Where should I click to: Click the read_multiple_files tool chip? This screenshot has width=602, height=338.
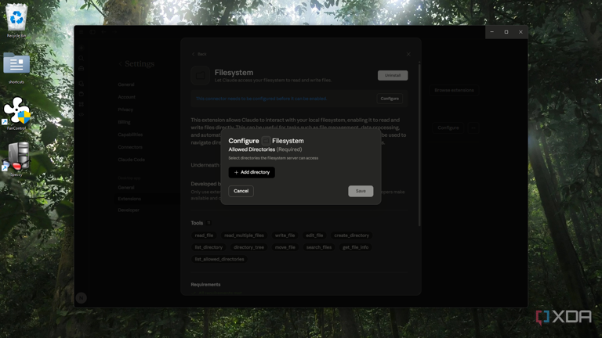(245, 236)
